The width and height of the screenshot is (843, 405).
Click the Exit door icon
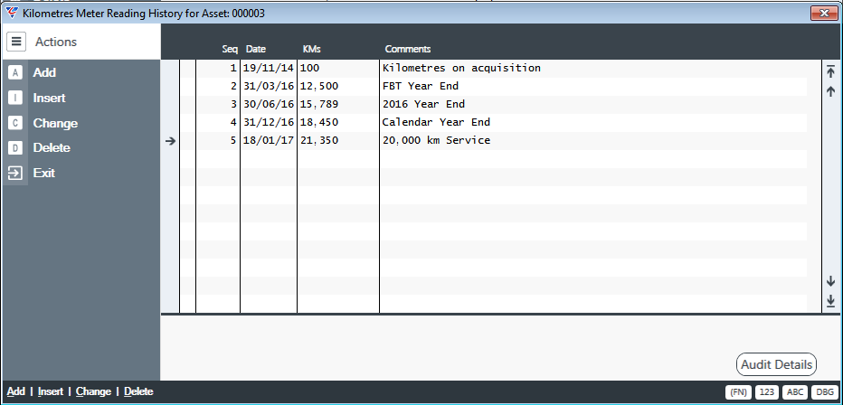tap(15, 173)
